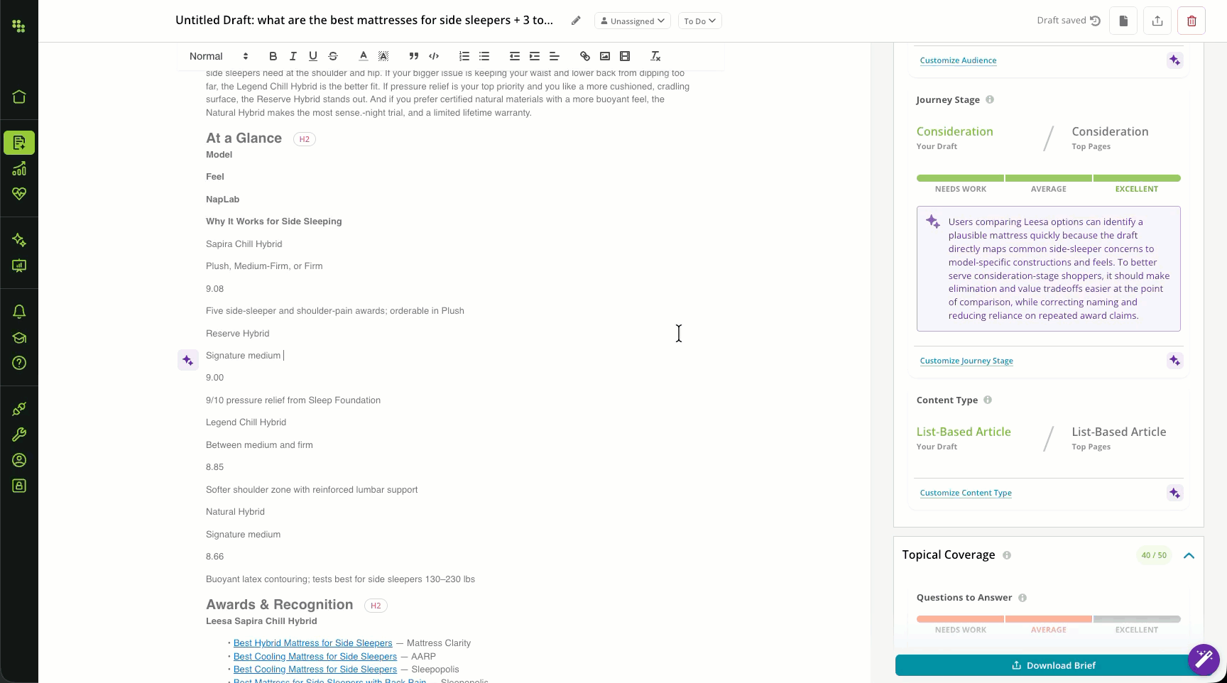Screen dimensions: 1227x683
Task: Open the Normal paragraph style dropdown
Action: click(219, 56)
